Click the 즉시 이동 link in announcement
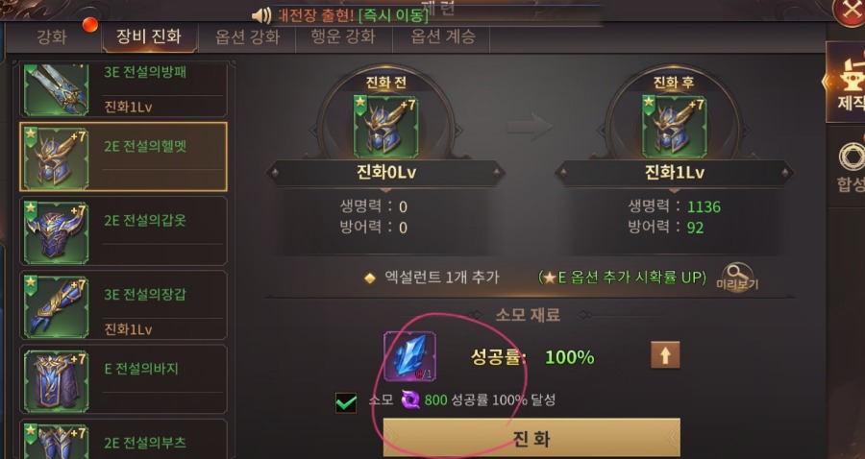The width and height of the screenshot is (865, 459). (393, 14)
